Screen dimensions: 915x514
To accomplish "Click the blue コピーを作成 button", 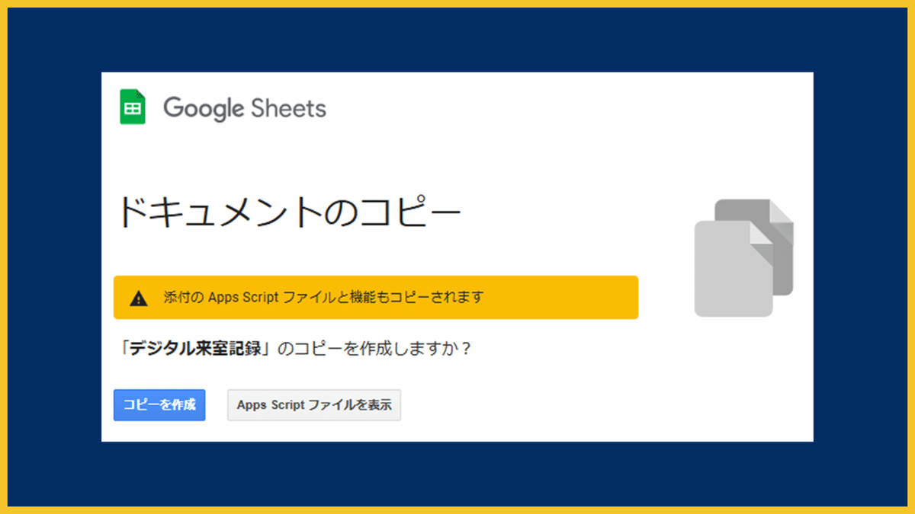I will pyautogui.click(x=159, y=405).
